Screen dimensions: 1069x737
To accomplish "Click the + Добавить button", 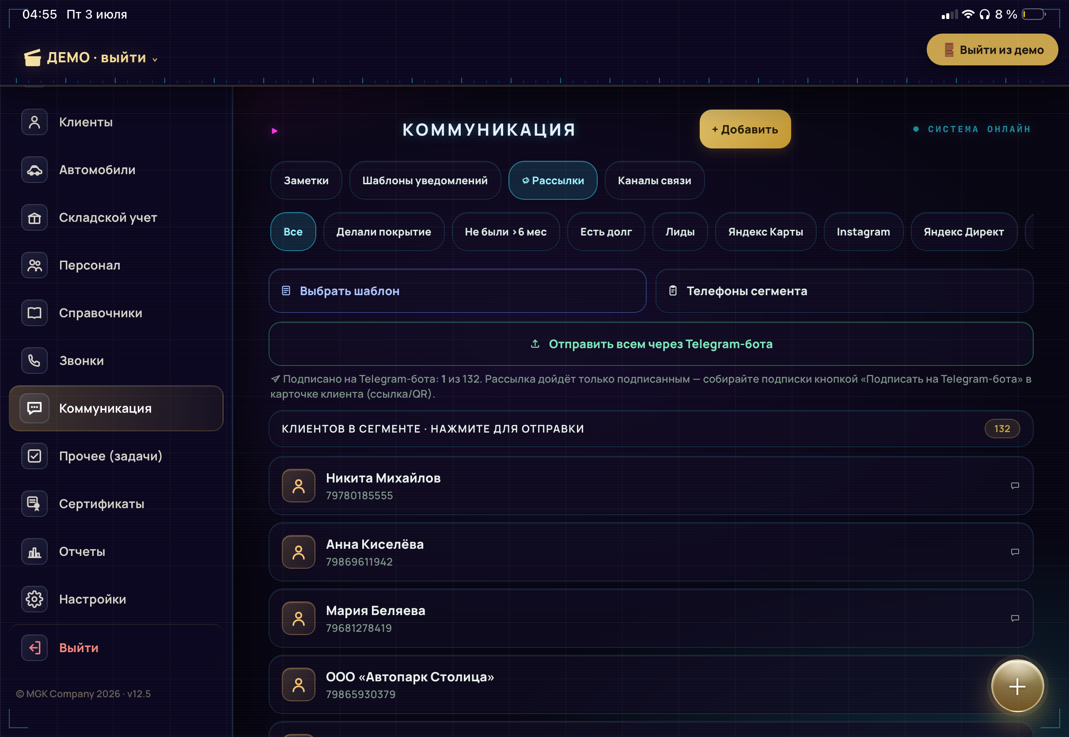I will pyautogui.click(x=745, y=129).
